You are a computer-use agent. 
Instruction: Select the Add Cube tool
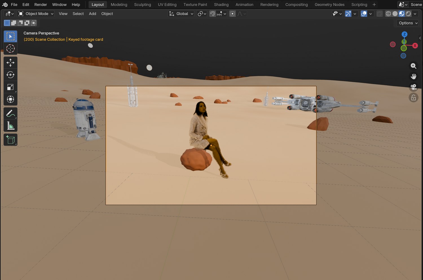pos(10,140)
